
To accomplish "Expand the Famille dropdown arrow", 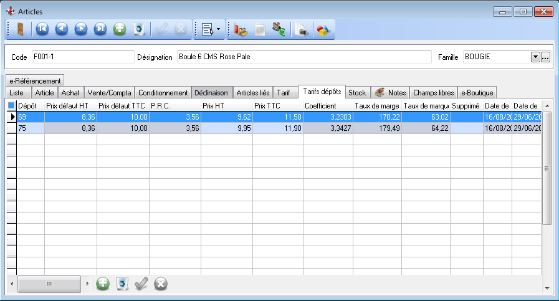I will (x=535, y=57).
